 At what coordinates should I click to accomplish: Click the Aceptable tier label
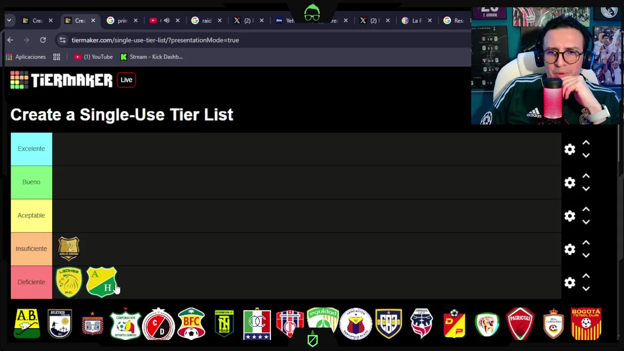pyautogui.click(x=31, y=215)
